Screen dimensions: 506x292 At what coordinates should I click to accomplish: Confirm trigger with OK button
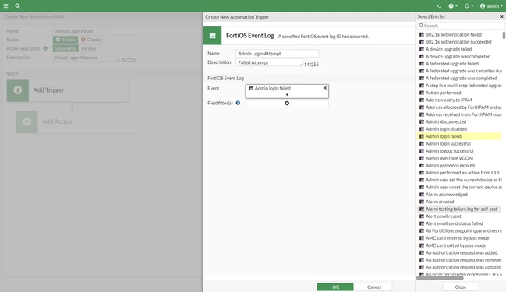(x=335, y=287)
